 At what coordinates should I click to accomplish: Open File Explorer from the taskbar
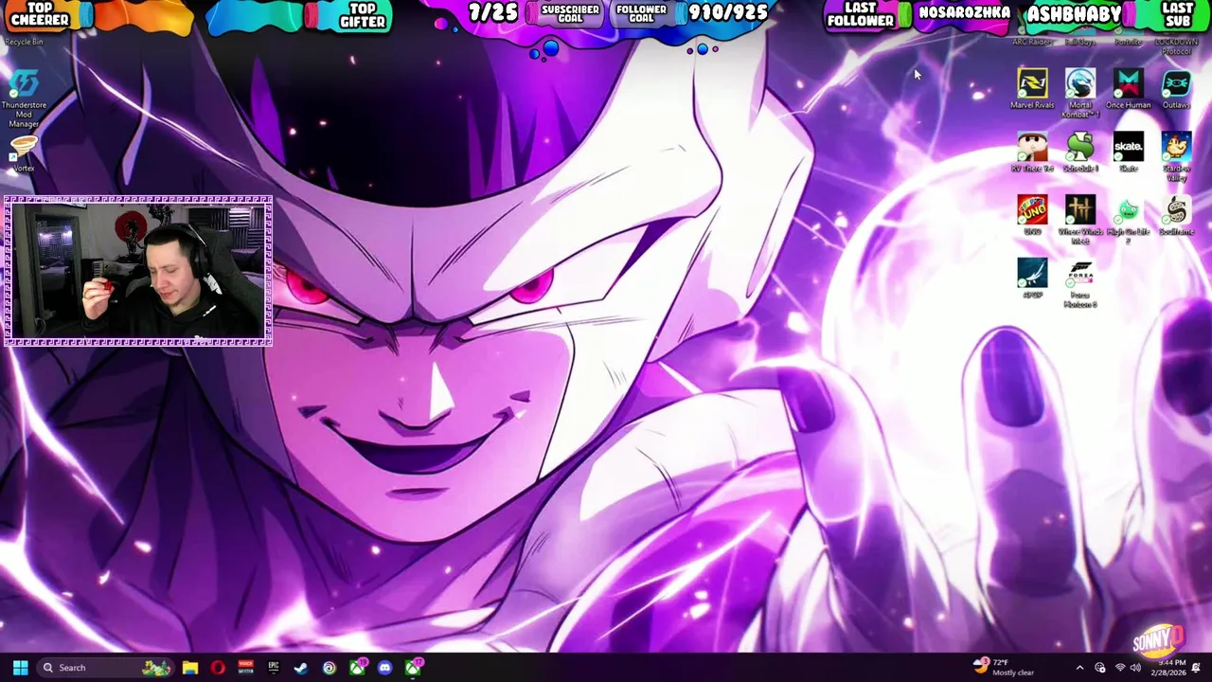[190, 668]
